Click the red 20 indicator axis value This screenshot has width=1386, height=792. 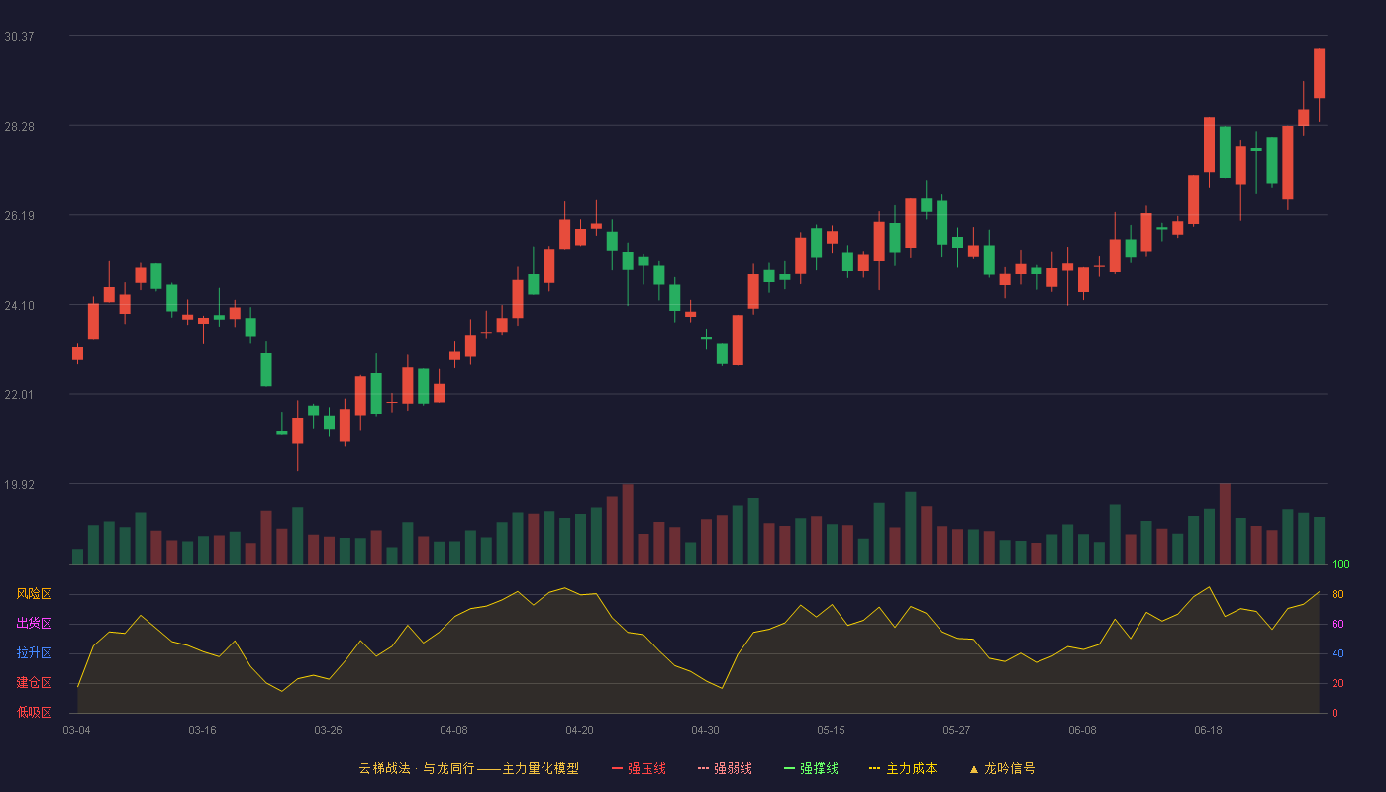pyautogui.click(x=1337, y=683)
